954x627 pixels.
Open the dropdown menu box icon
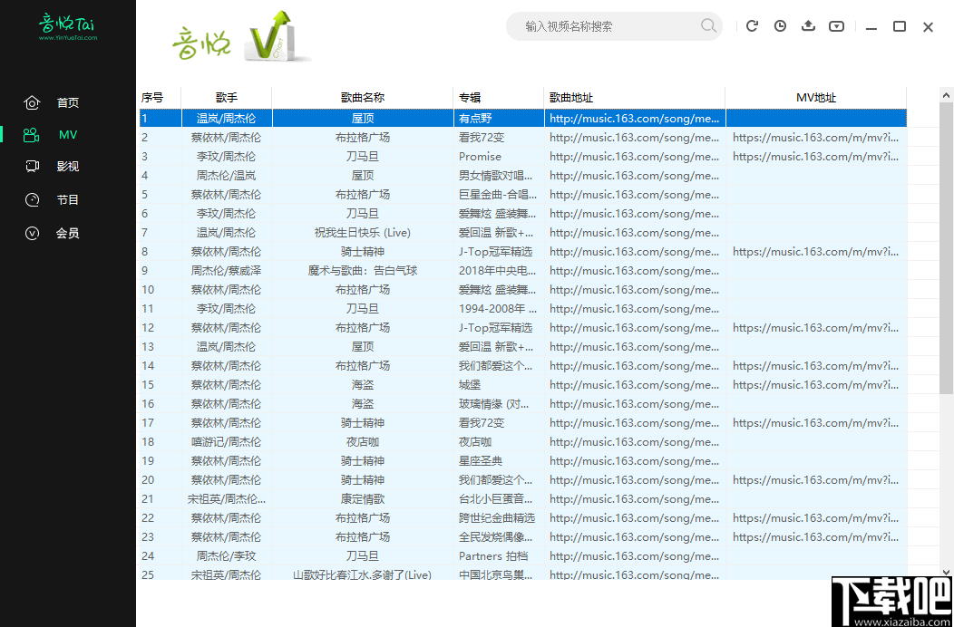point(837,26)
